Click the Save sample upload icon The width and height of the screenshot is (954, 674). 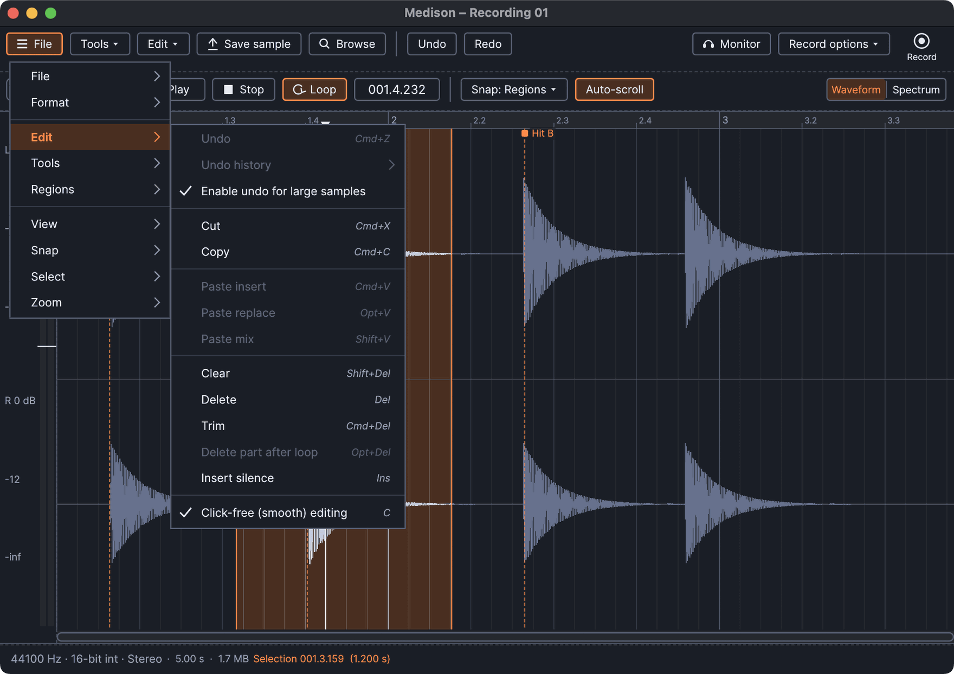212,44
